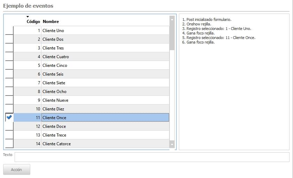
Task: Tick the selector box for Cliente Cinco
Action: pyautogui.click(x=9, y=65)
